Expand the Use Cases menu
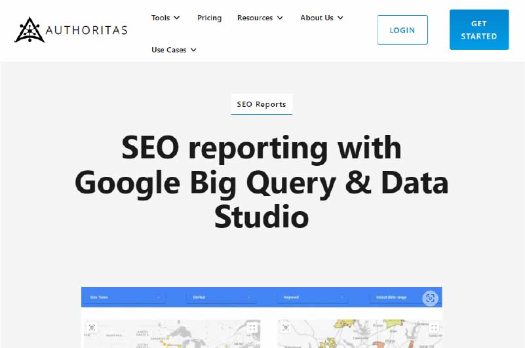Viewport: 525px width, 348px height. click(174, 50)
